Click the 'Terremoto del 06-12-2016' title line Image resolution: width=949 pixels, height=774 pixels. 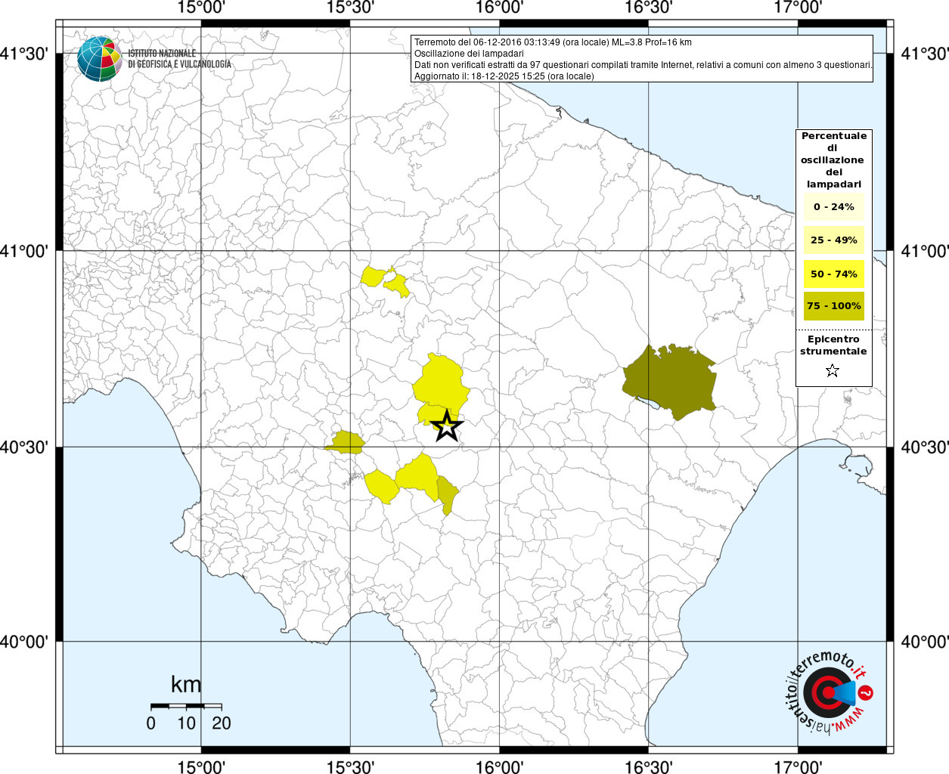[x=553, y=42]
